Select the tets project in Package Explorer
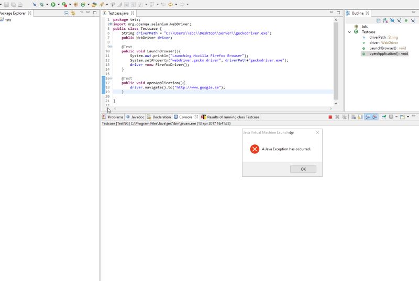419x281 pixels. pos(6,20)
